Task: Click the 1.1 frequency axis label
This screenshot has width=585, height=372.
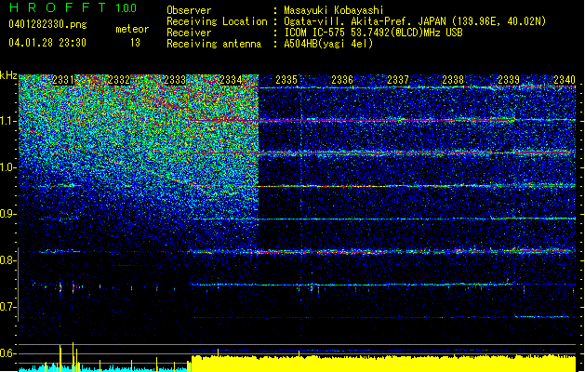Action: click(8, 121)
